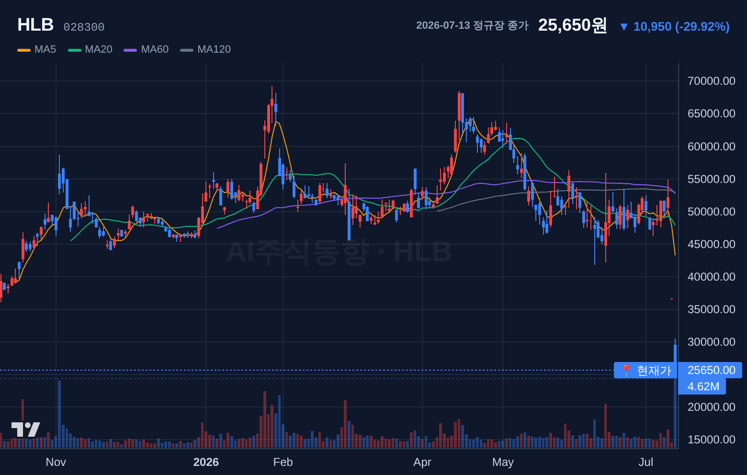Click the 50000.00 price axis label
This screenshot has height=475, width=747.
pos(711,212)
